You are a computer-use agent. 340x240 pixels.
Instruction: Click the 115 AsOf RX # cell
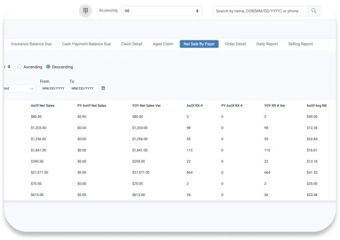(x=190, y=150)
